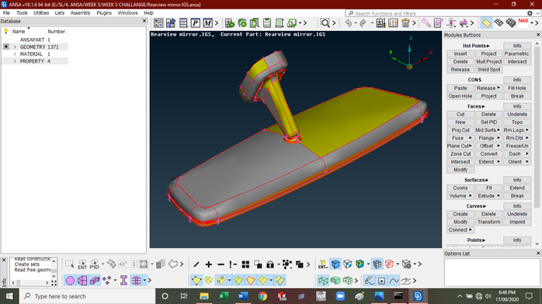Screen dimensions: 542x304
Task: Toggle the pink half-cylinder shell visibility flag
Action: pyautogui.click(x=82, y=281)
